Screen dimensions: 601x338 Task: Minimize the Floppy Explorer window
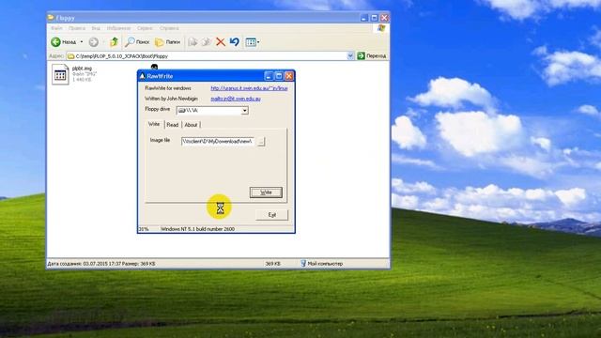(x=364, y=18)
